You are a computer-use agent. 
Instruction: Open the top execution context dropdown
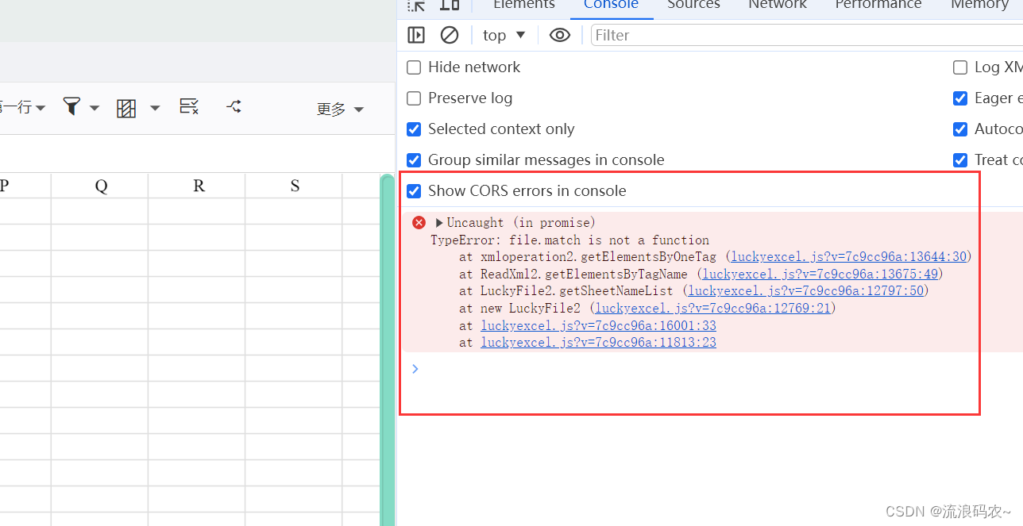(x=502, y=35)
